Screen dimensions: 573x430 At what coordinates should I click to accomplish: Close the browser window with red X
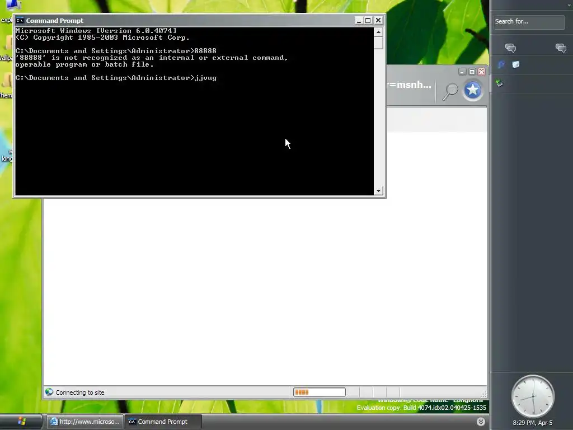[x=482, y=72]
